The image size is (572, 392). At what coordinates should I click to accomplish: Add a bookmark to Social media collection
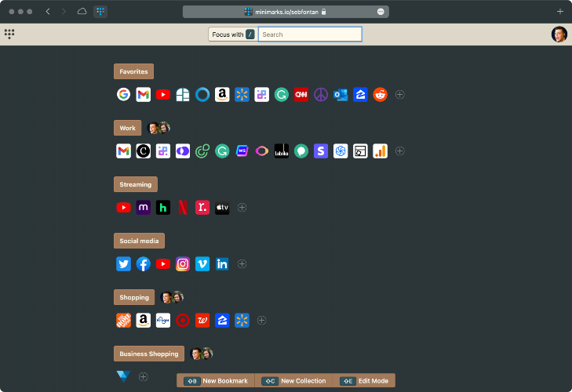(242, 264)
